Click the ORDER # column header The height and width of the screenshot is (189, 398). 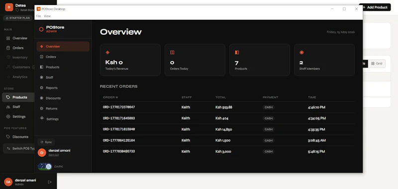click(110, 97)
